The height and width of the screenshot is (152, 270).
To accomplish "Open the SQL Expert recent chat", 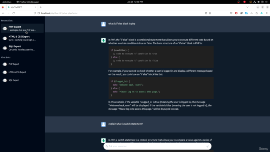I will pos(22,48).
